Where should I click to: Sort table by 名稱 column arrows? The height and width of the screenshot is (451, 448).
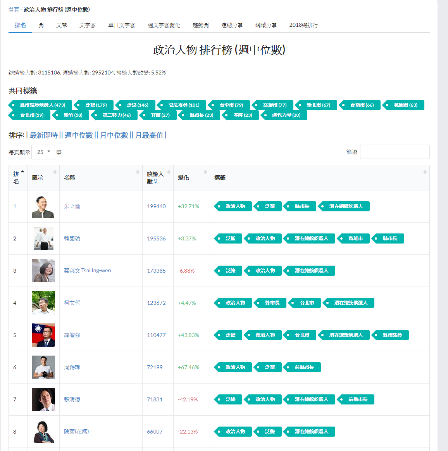[x=138, y=172]
